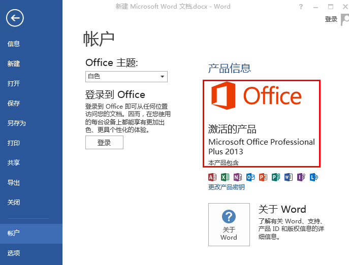Open the 打印 page
This screenshot has height=265, width=349.
(31, 143)
